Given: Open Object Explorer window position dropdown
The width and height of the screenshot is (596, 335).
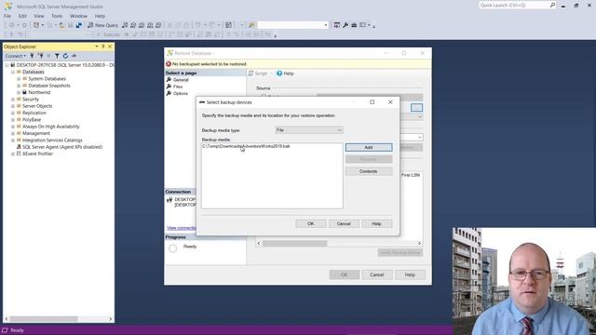Looking at the screenshot, I should [97, 47].
